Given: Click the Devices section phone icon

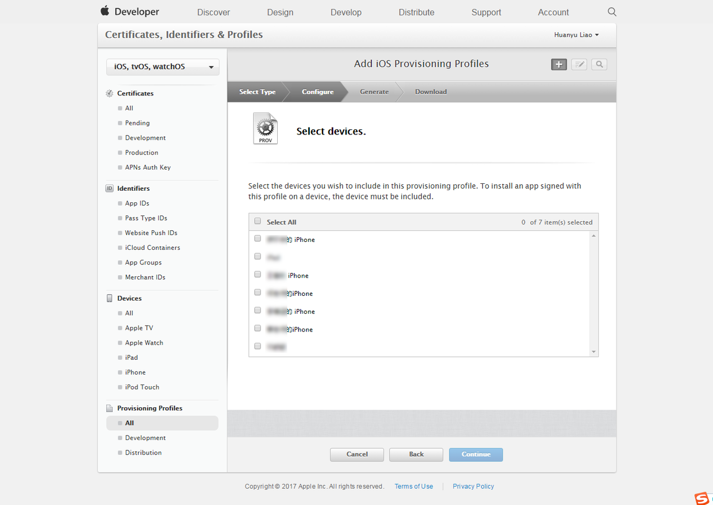Looking at the screenshot, I should [x=110, y=298].
